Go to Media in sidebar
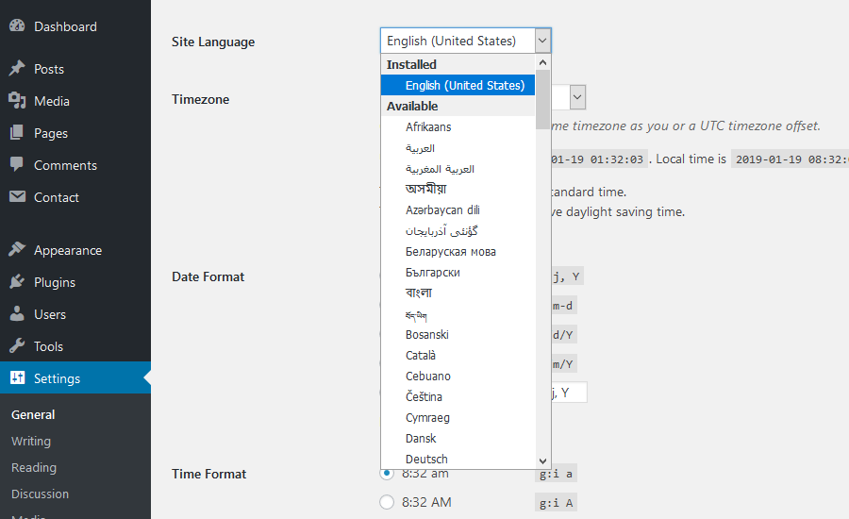This screenshot has height=519, width=849. coord(52,101)
